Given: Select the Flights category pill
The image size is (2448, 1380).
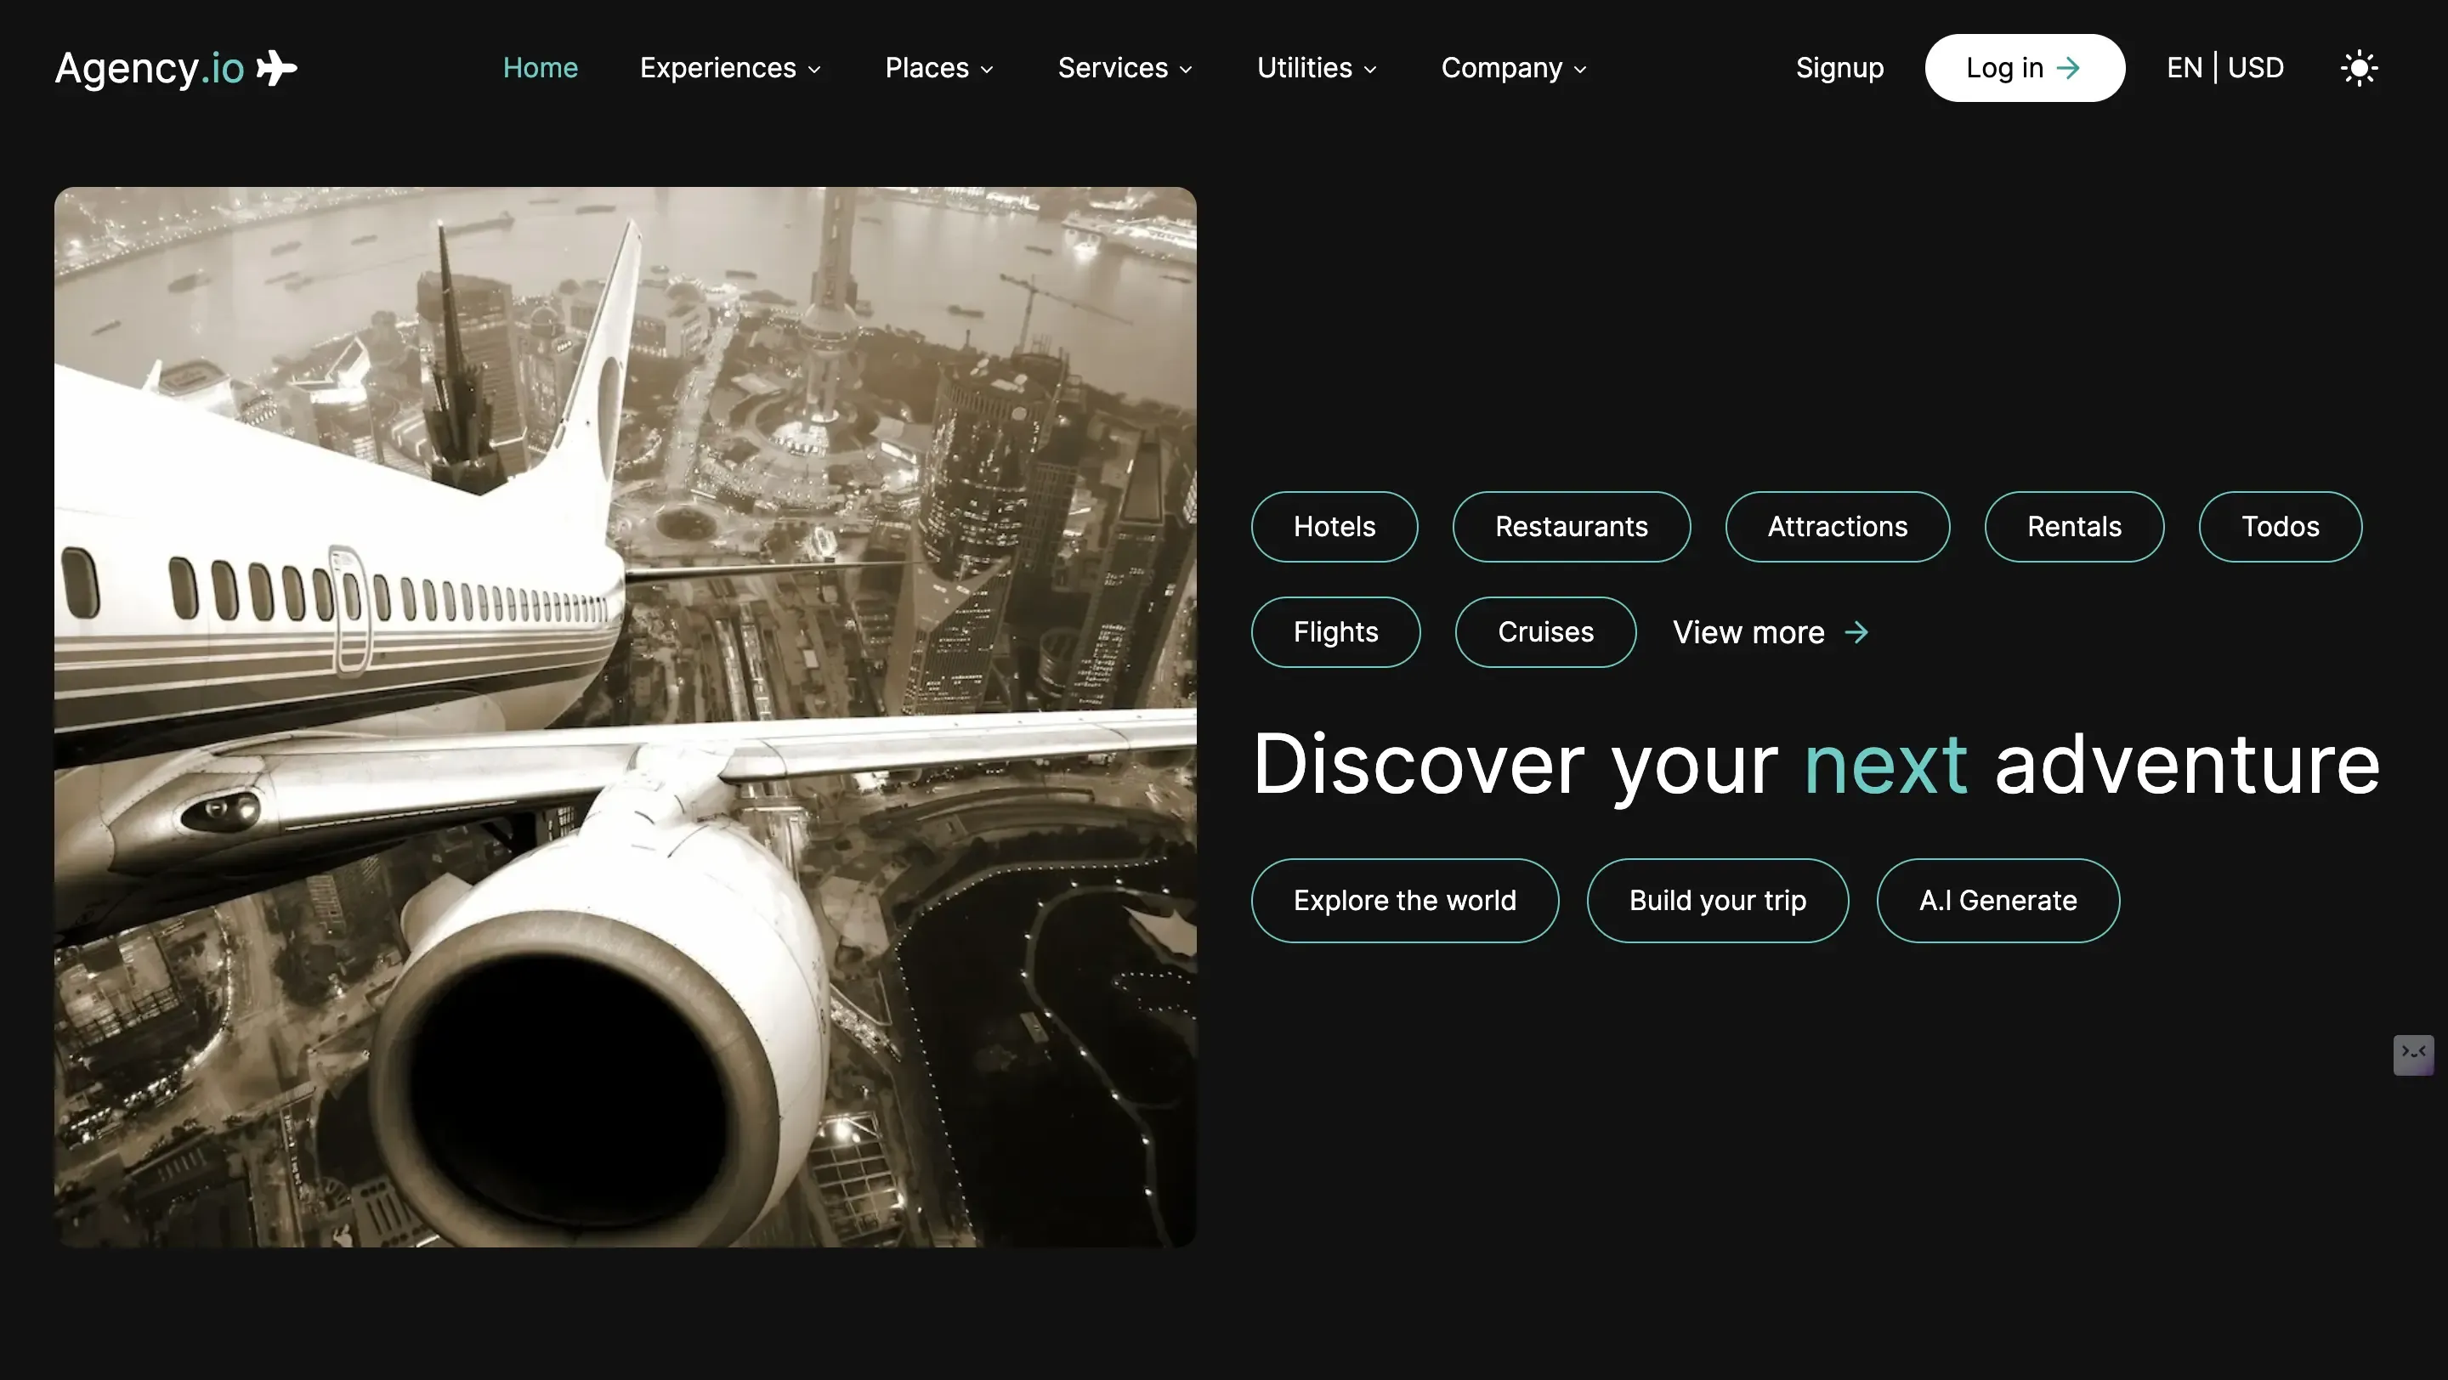Looking at the screenshot, I should 1335,632.
